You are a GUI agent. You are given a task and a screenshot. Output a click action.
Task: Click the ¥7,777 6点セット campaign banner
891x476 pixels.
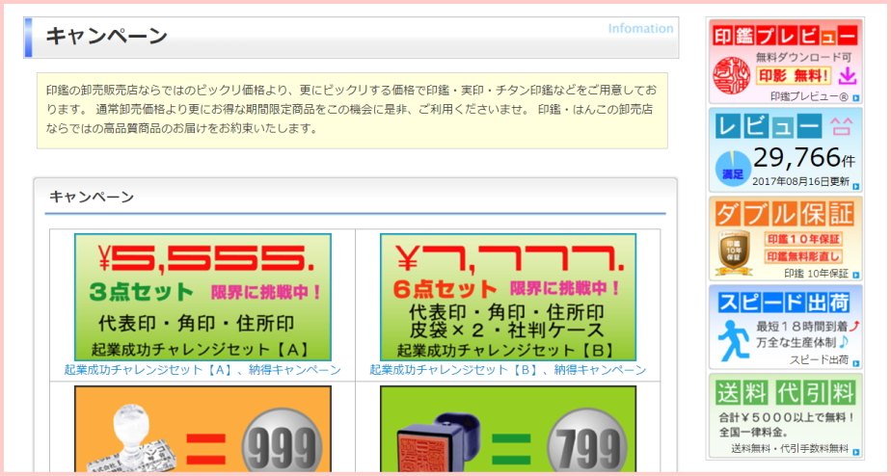point(508,297)
